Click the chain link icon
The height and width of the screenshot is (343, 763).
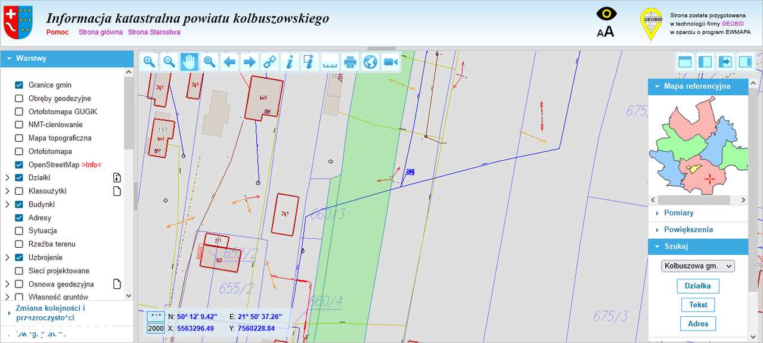pyautogui.click(x=270, y=61)
